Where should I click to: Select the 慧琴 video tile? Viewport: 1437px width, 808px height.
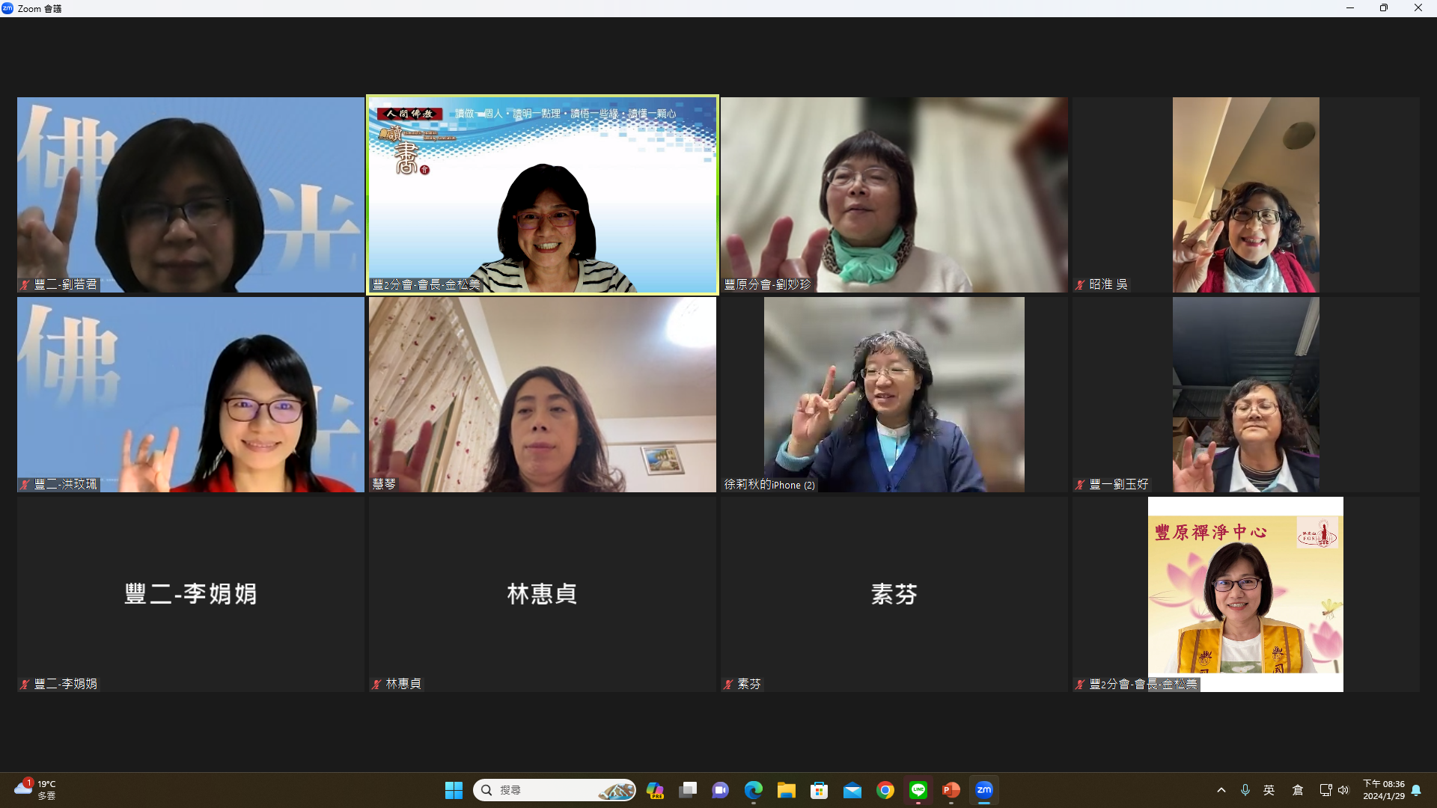point(542,394)
